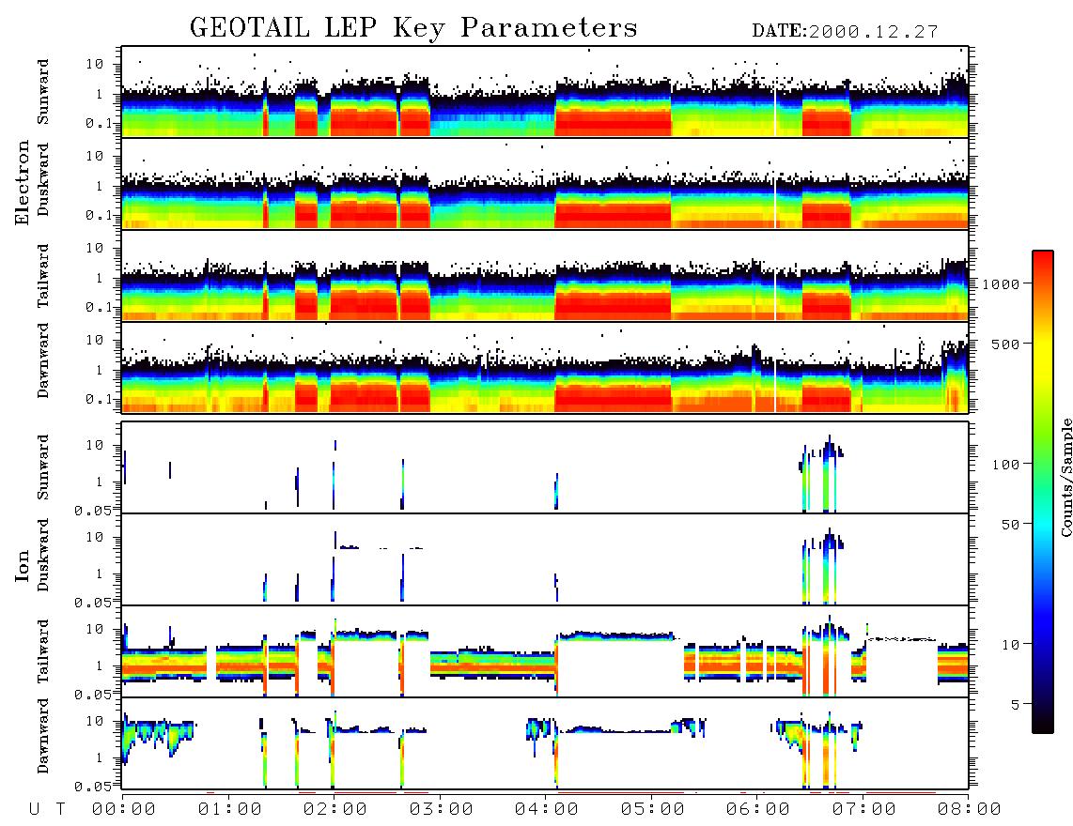1073x826 pixels.
Task: Click the "03:00" time tick label
Action: (x=441, y=809)
